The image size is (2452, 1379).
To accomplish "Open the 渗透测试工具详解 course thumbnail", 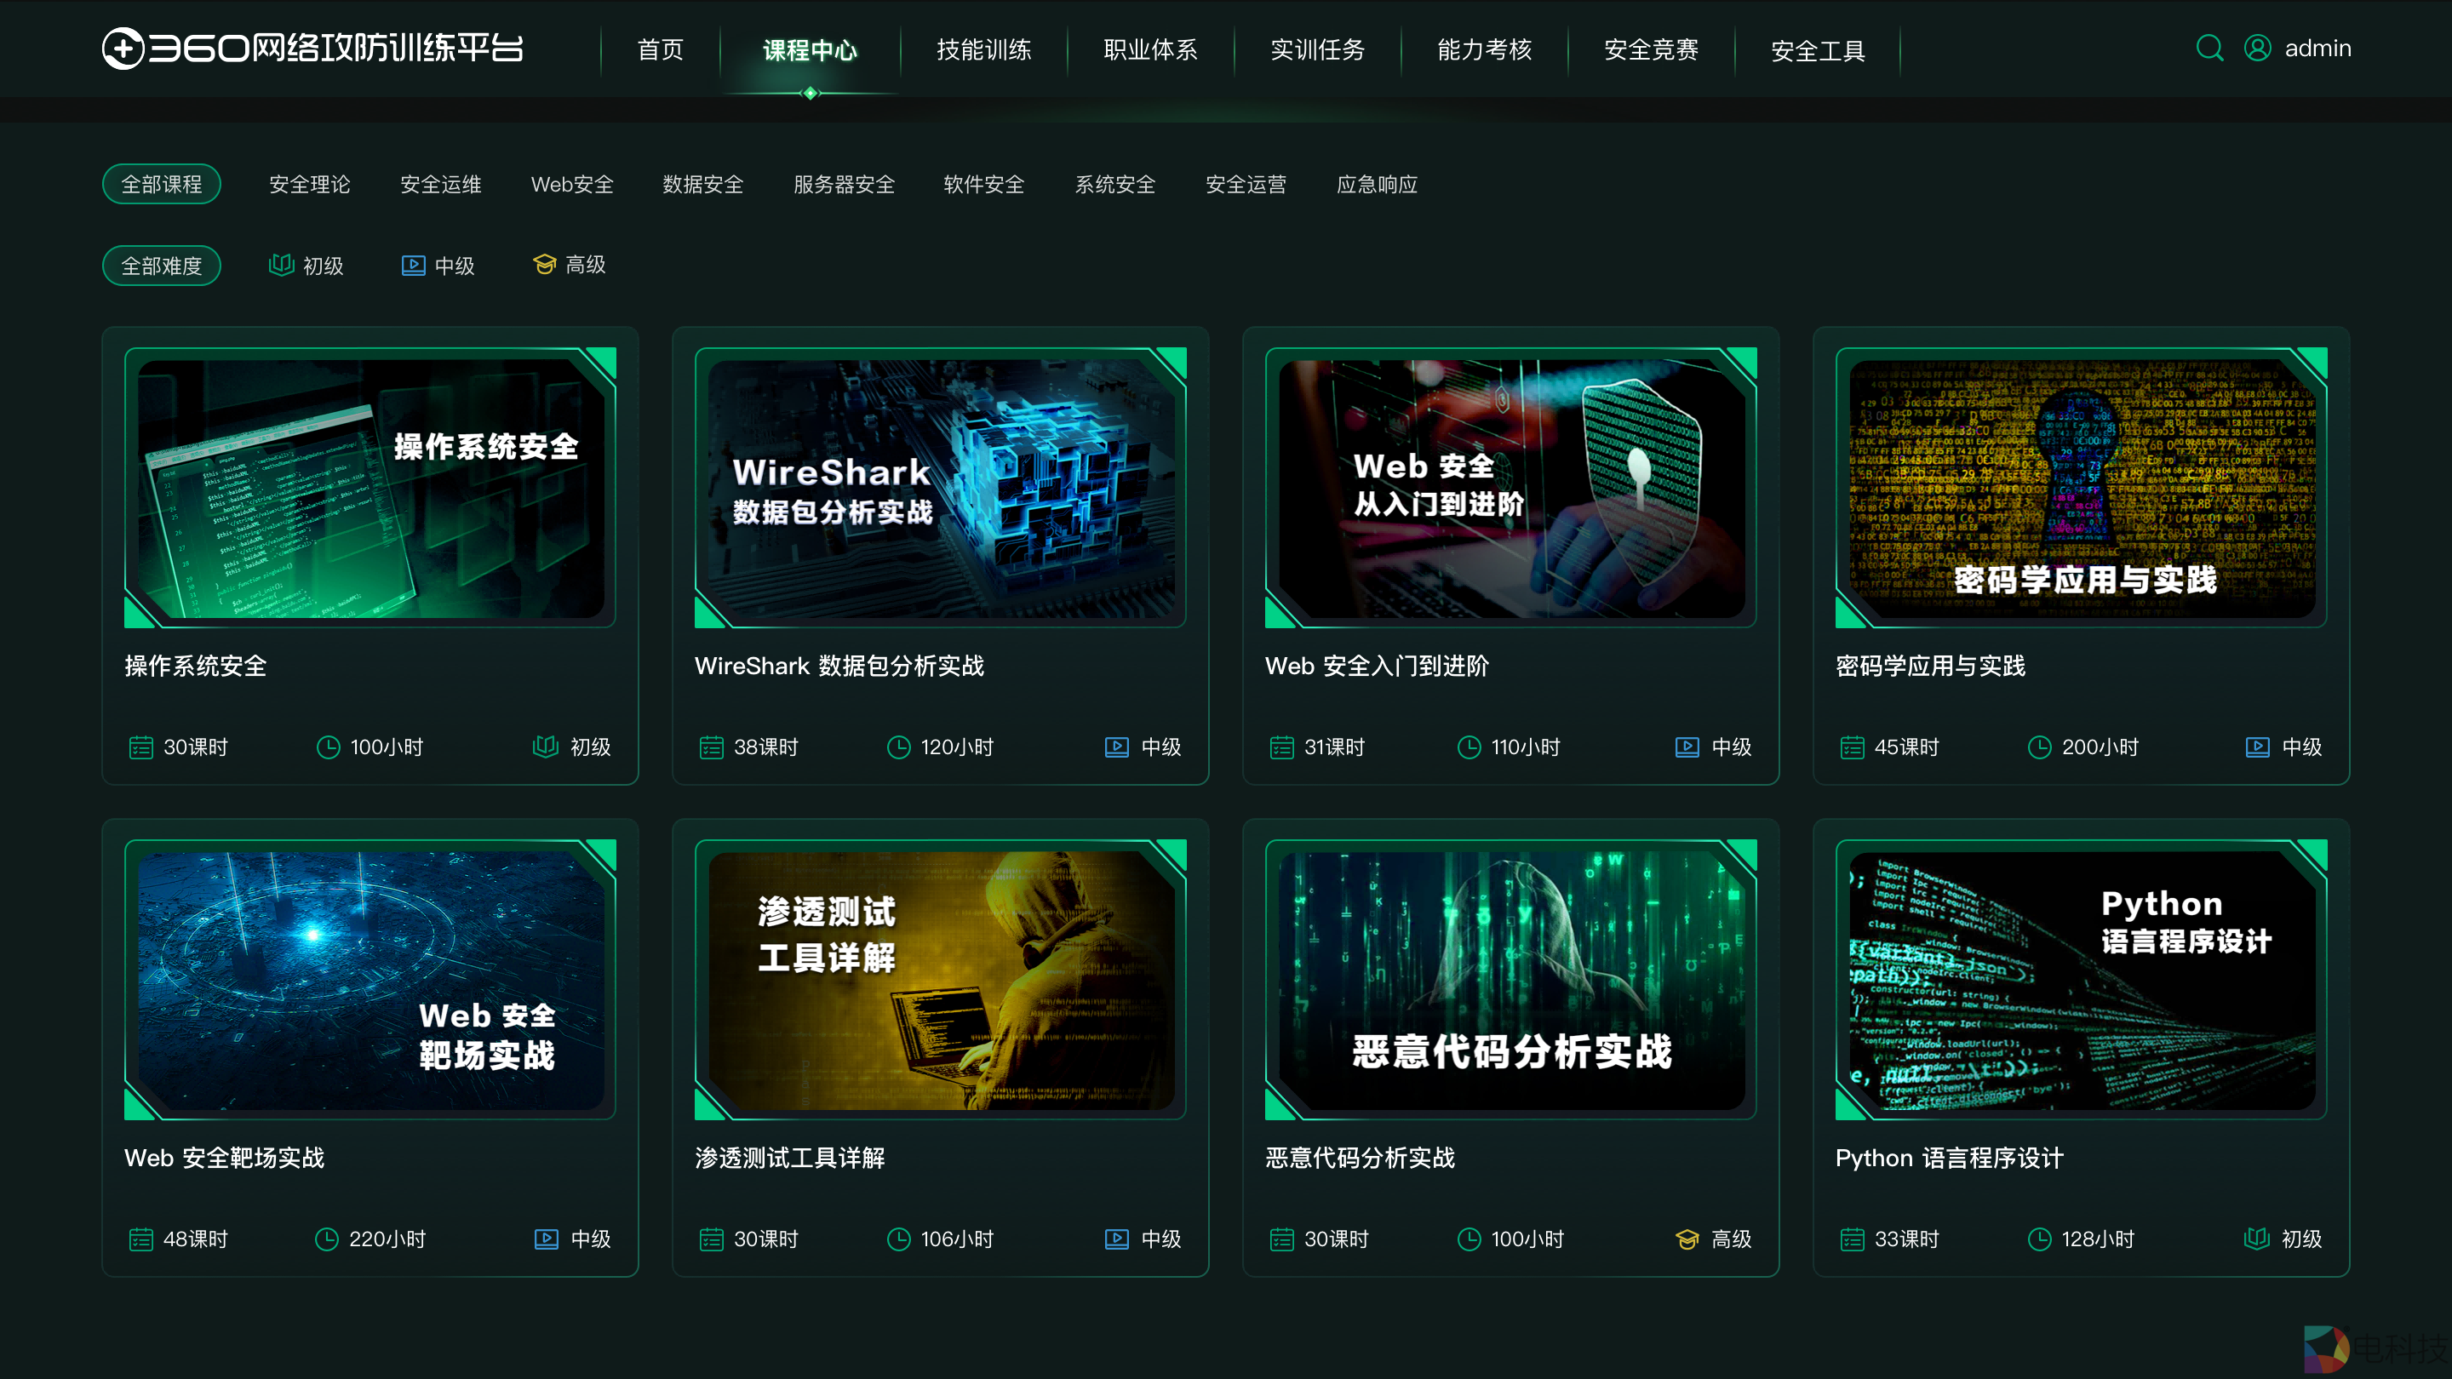I will pyautogui.click(x=941, y=979).
